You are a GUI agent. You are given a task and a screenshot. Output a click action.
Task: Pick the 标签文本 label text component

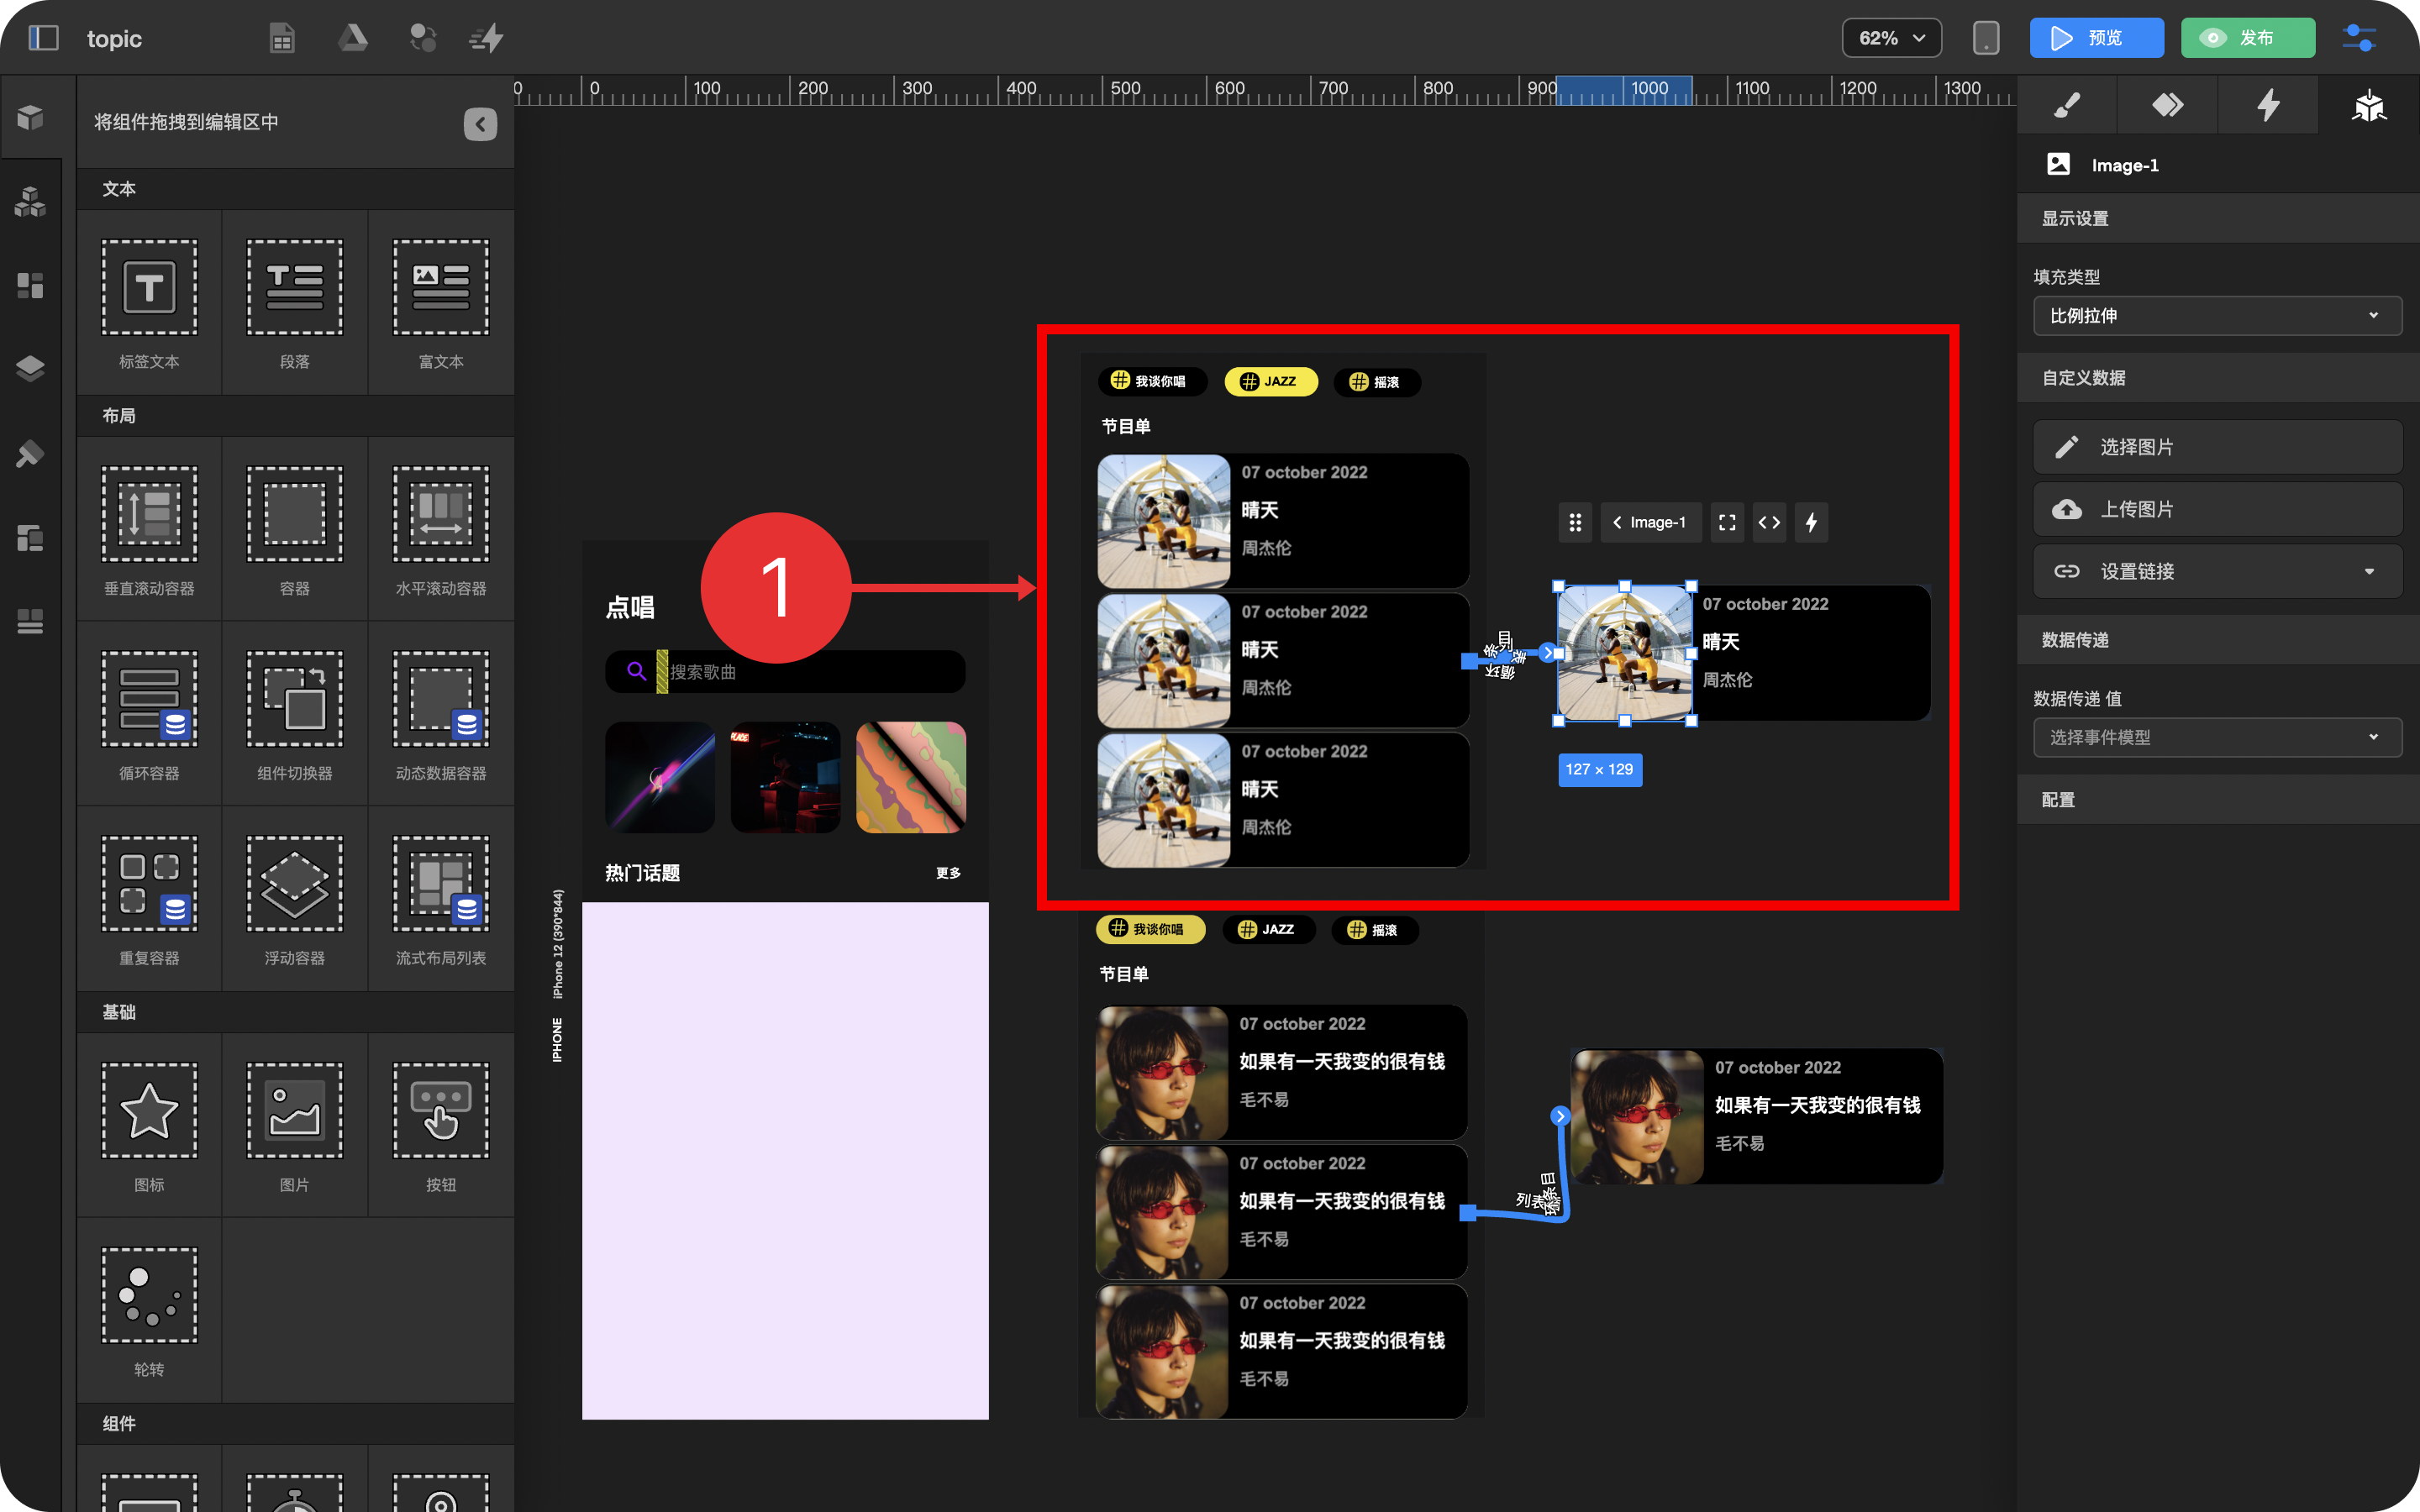149,302
